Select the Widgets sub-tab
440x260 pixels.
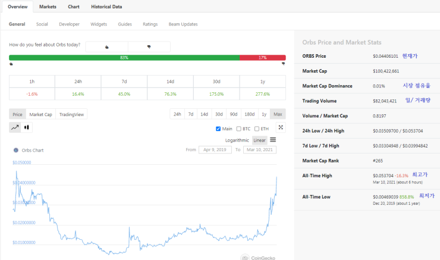pos(99,24)
